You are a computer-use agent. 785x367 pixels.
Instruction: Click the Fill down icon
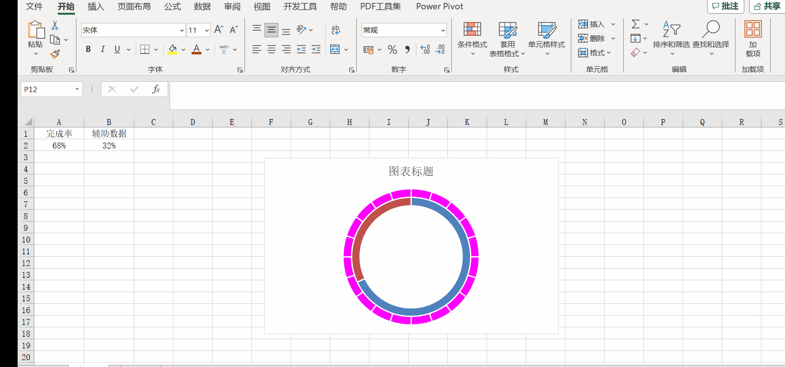coord(636,38)
